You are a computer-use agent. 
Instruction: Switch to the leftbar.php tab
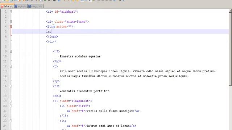point(7,6)
